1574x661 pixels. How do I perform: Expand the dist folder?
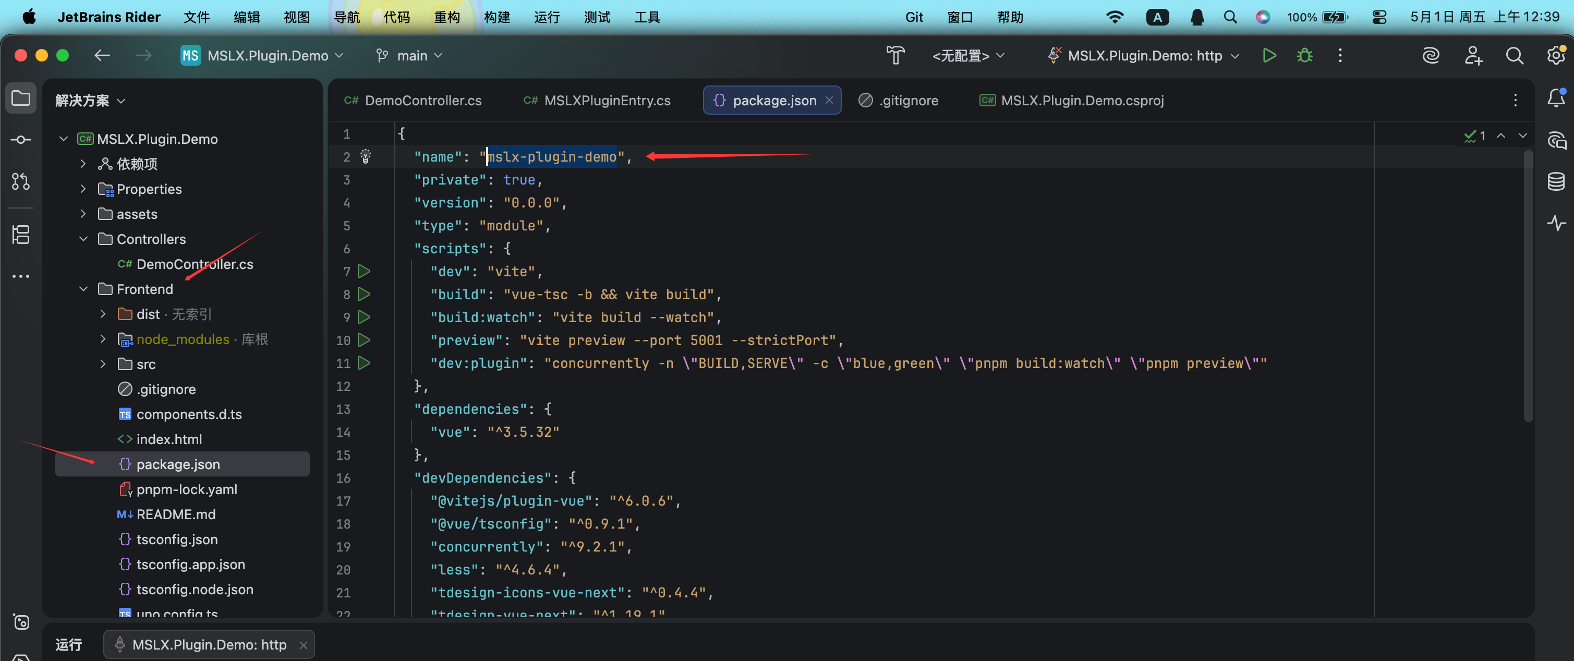coord(103,314)
